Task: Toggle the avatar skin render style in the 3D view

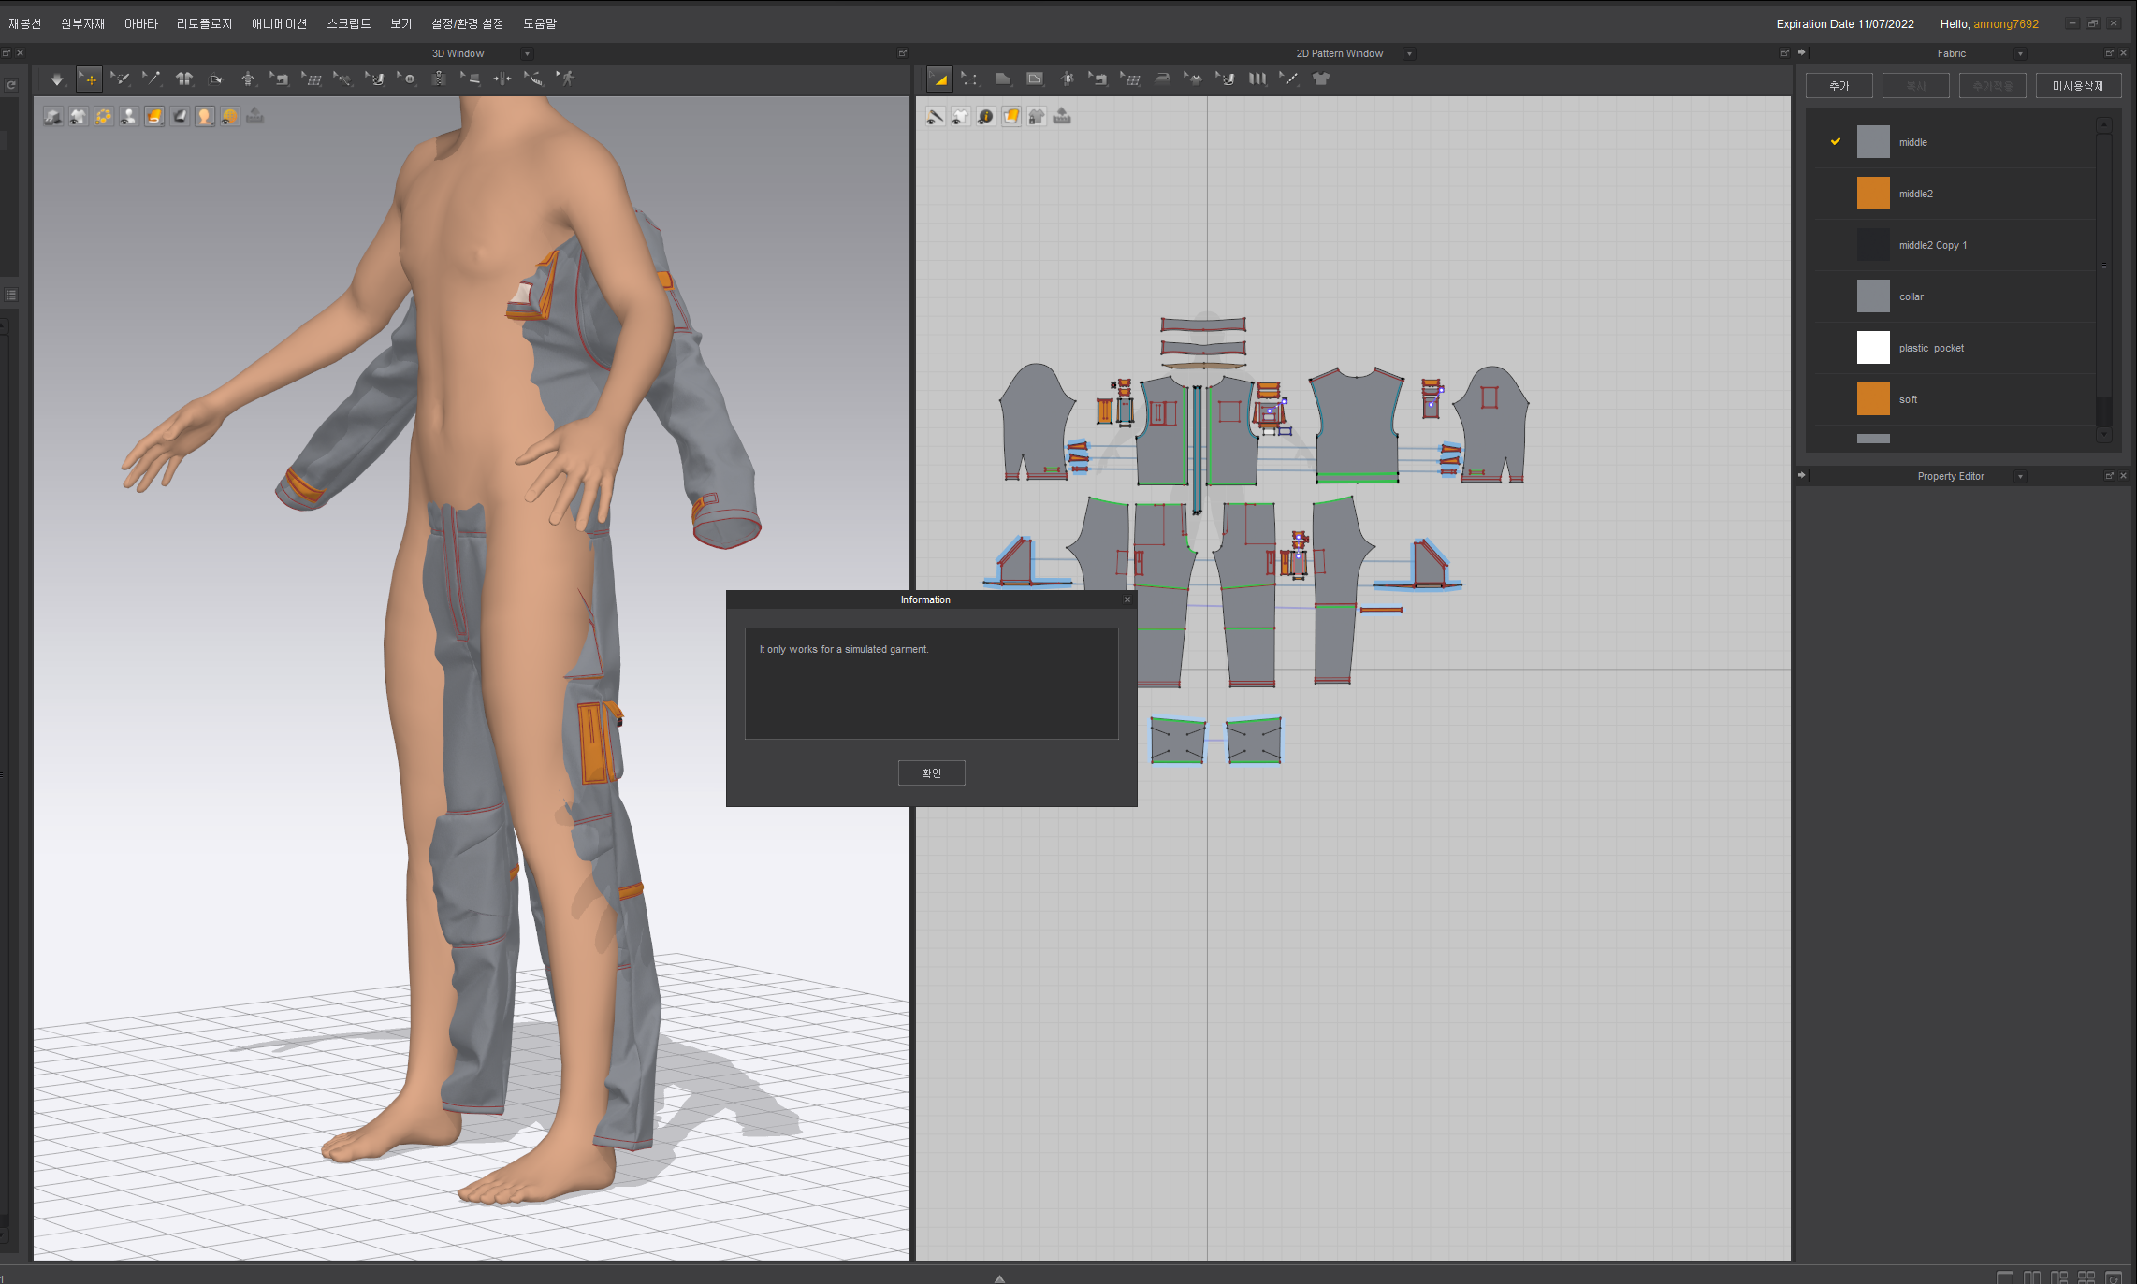Action: [x=205, y=116]
